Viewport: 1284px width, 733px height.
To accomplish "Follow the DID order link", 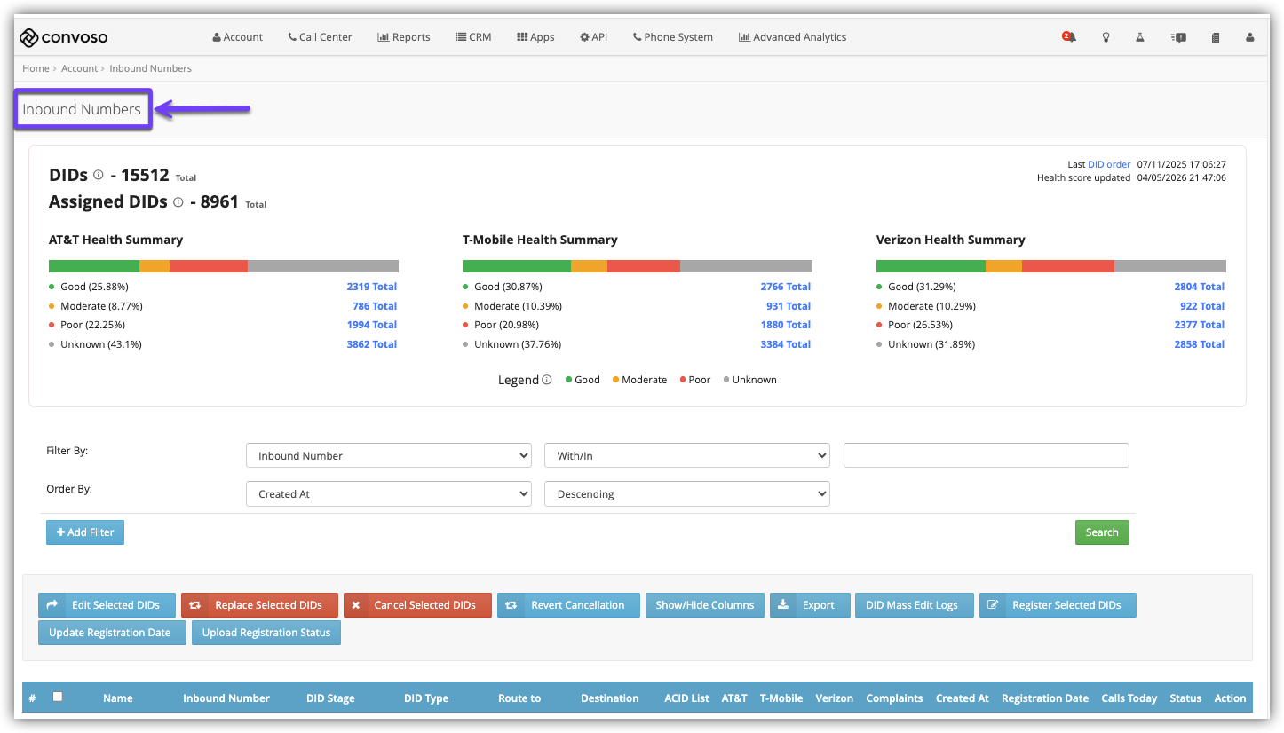I will tap(1109, 164).
